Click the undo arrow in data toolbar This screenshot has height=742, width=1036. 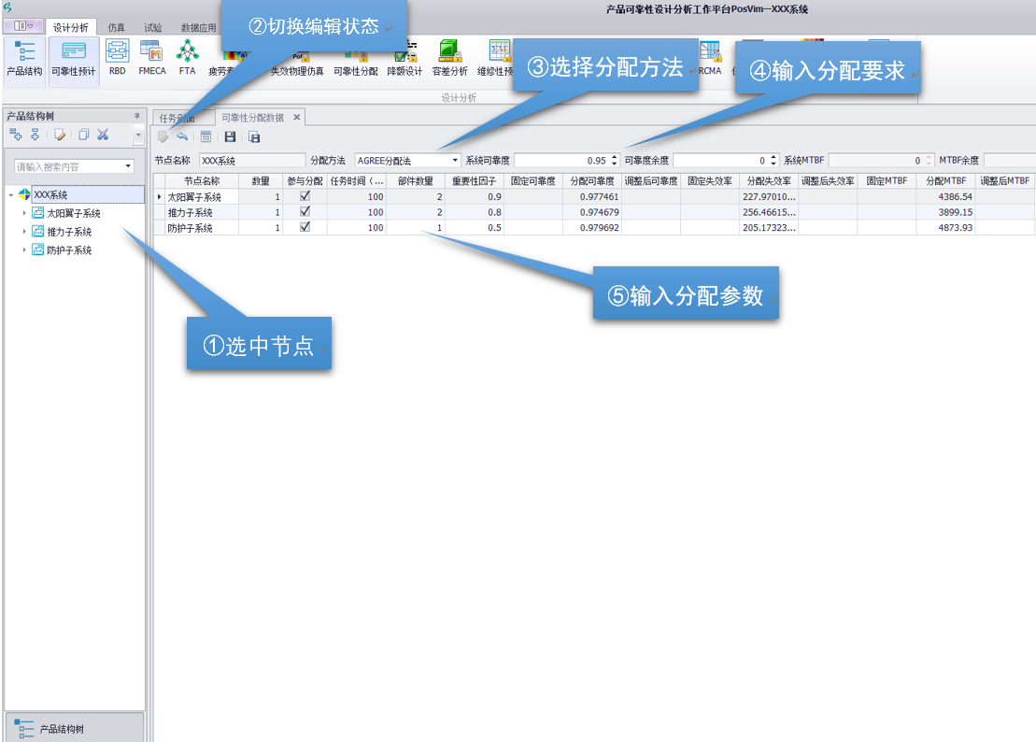(182, 136)
